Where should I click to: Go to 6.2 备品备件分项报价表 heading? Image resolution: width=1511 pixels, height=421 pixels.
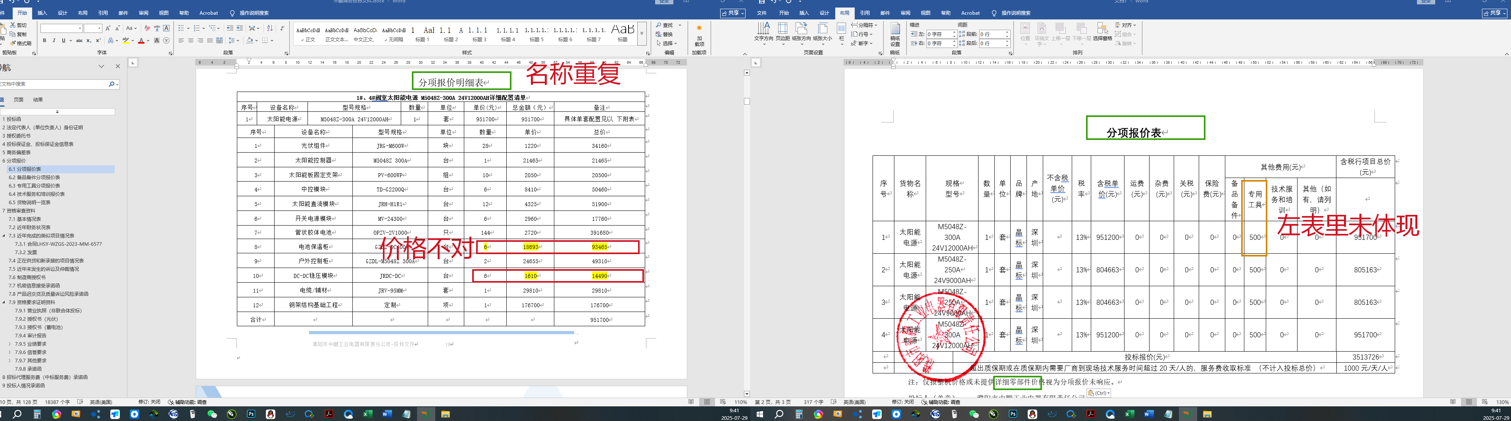coord(34,177)
